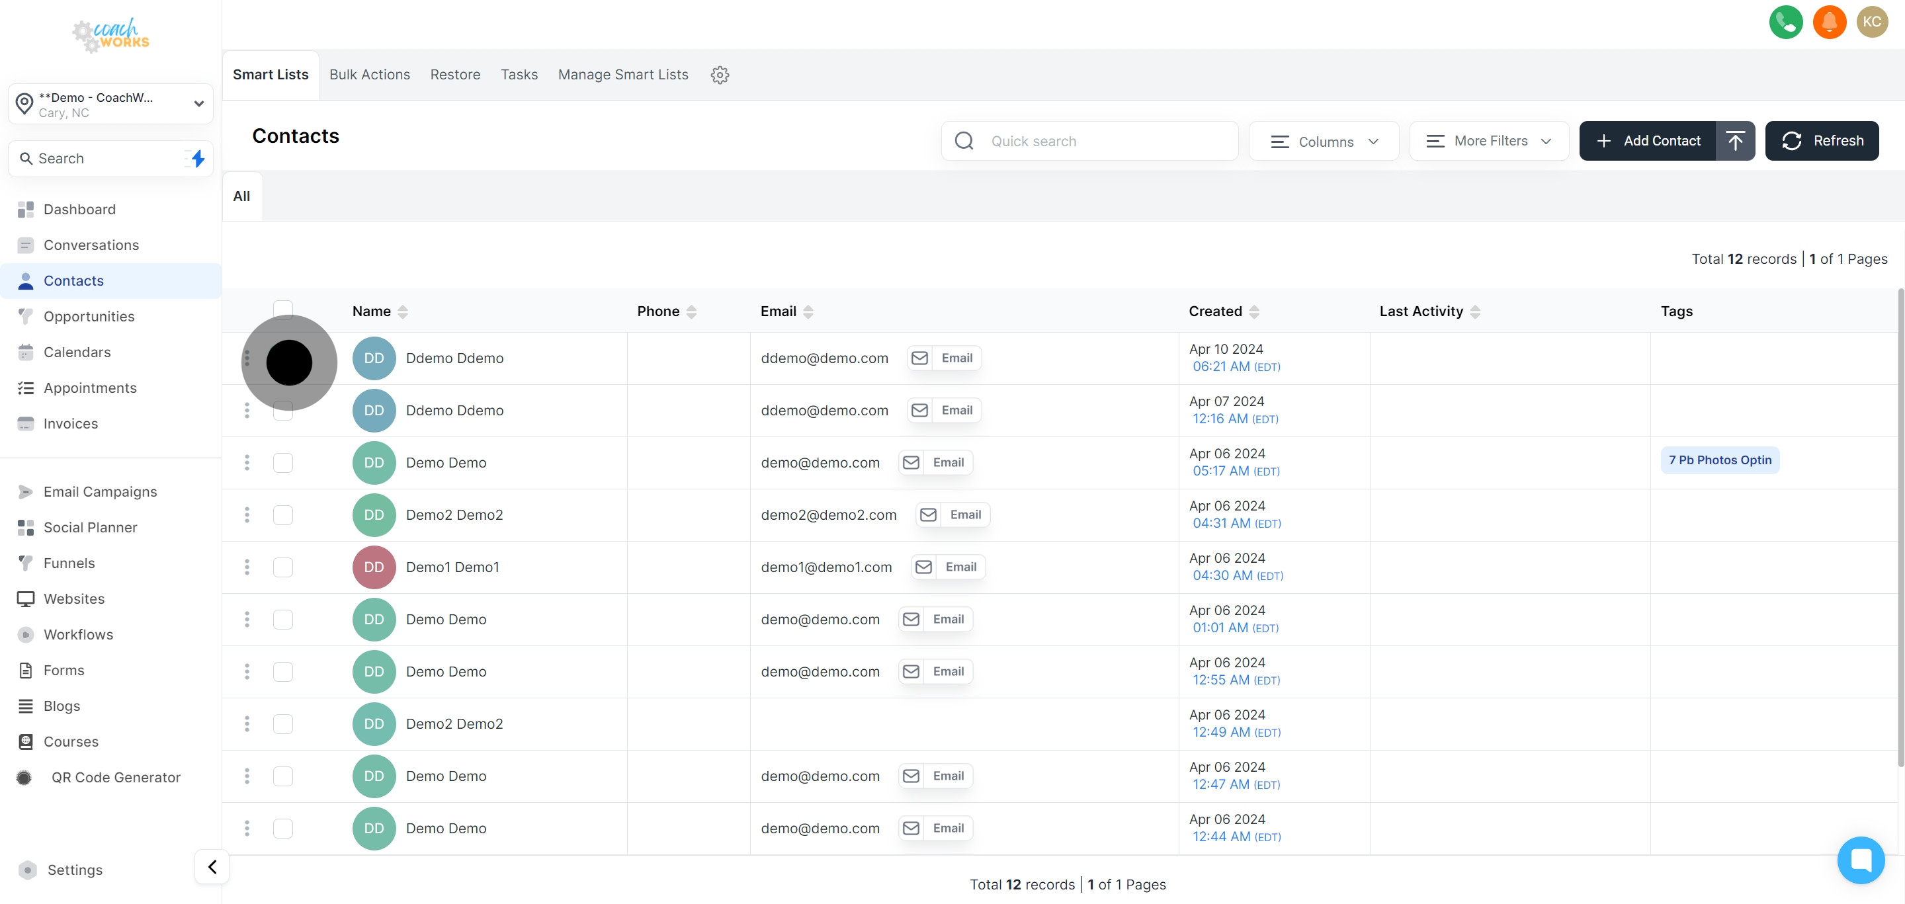This screenshot has height=904, width=1905.
Task: Expand the Columns dropdown
Action: point(1323,141)
